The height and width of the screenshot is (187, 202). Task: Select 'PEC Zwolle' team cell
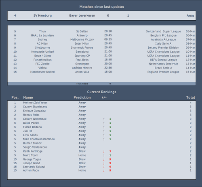(42, 64)
